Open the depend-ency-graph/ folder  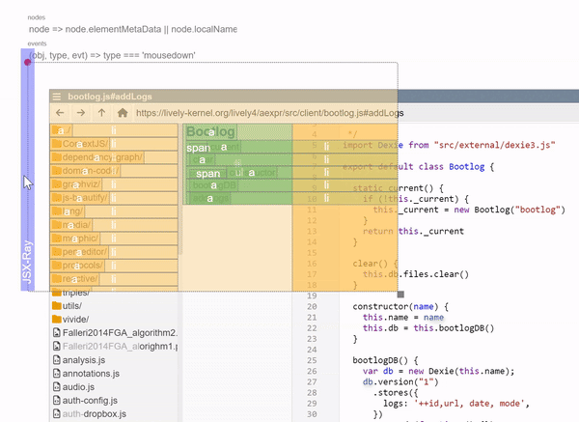[102, 157]
